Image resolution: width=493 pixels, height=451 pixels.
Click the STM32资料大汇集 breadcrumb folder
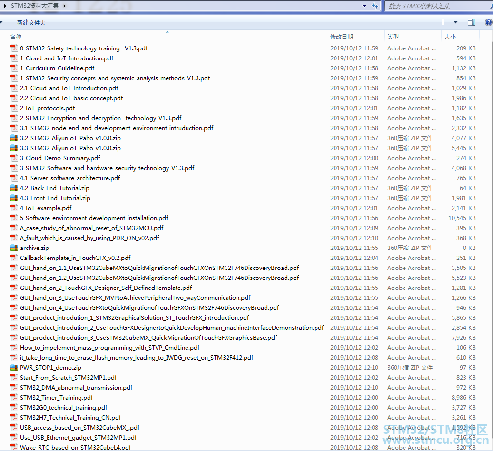35,6
